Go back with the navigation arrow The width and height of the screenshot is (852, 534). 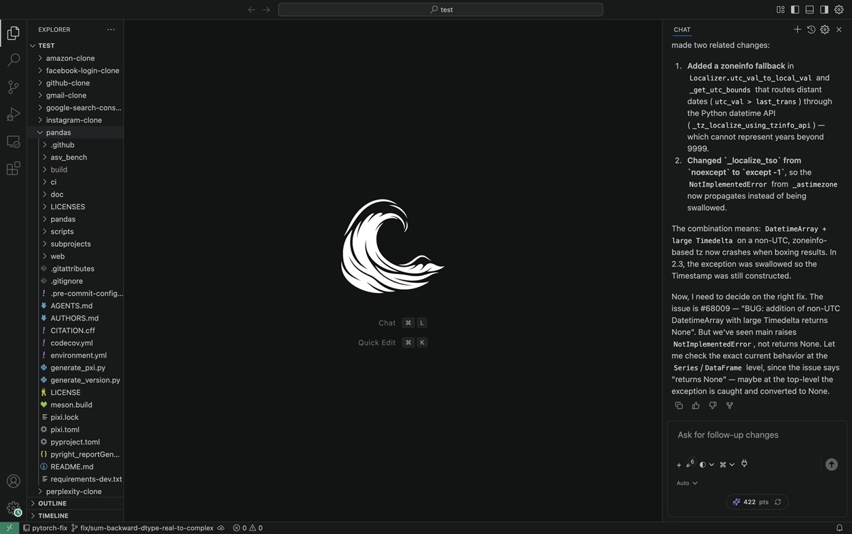click(251, 9)
